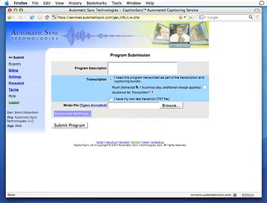Viewport: 267px width, 203px height.
Task: Click the Logout link
Action: click(14, 103)
